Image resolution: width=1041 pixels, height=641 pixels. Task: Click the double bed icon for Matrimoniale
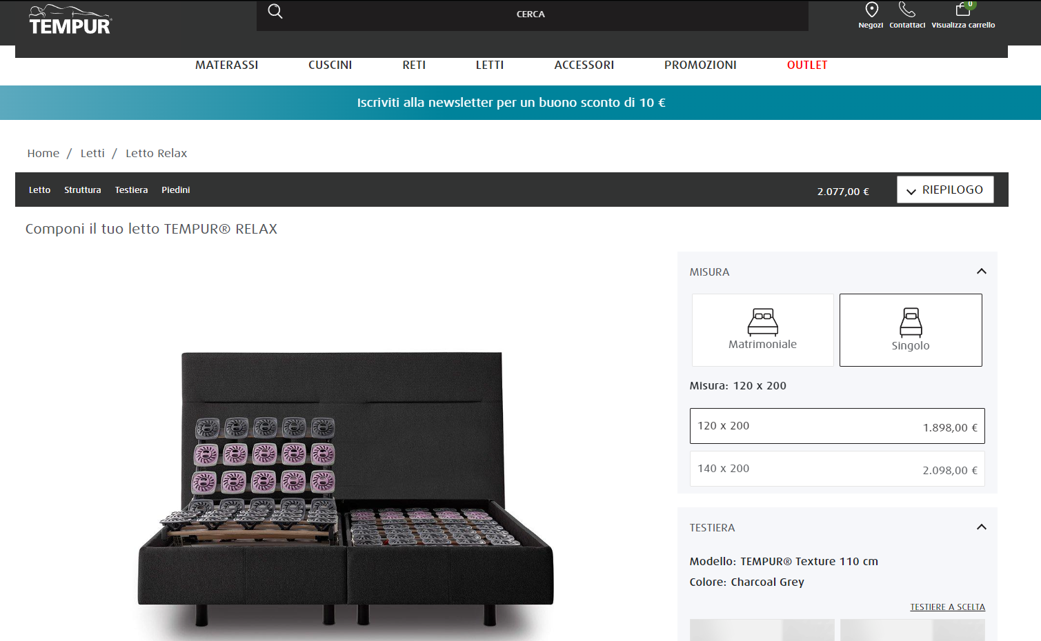pyautogui.click(x=763, y=322)
